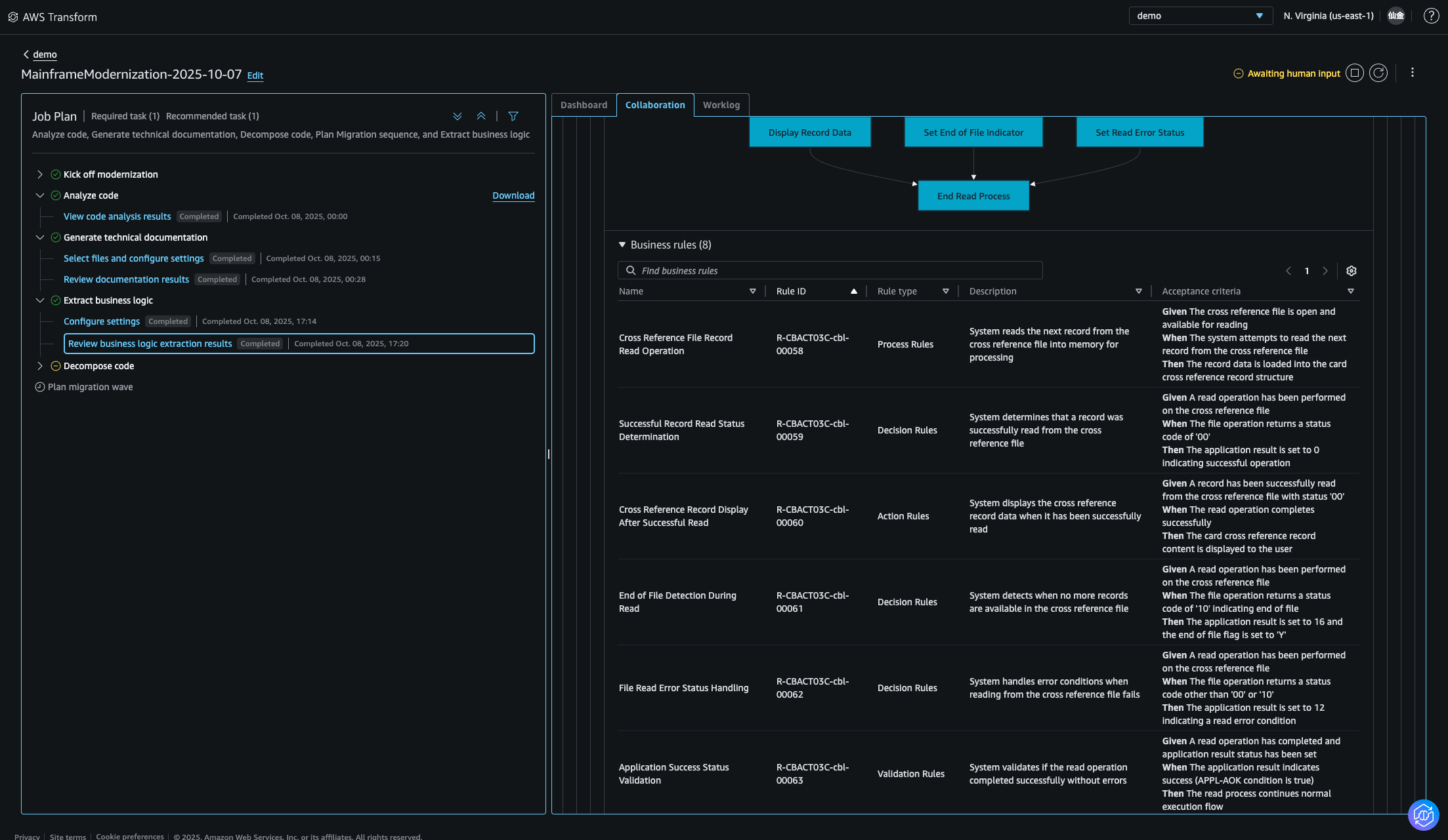Expand all tasks with double-down chevron
Viewport: 1448px width, 840px height.
tap(458, 116)
